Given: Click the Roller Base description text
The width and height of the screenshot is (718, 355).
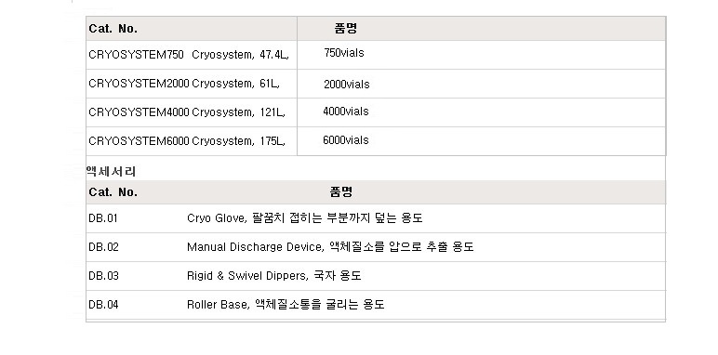Looking at the screenshot, I should [x=286, y=305].
